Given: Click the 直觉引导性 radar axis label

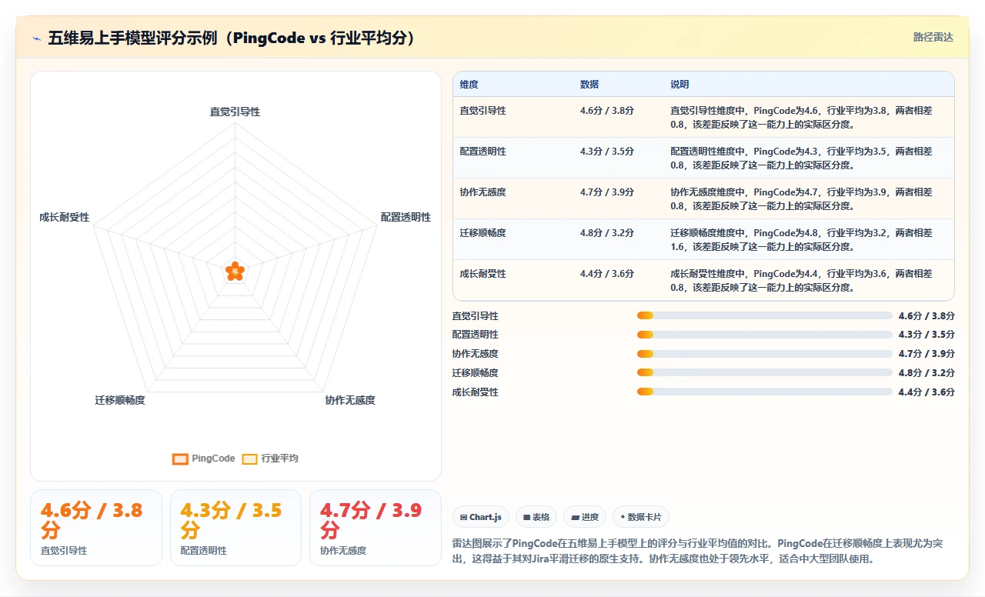Looking at the screenshot, I should 235,112.
